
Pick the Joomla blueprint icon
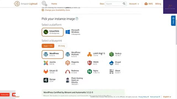pyautogui.click(x=46, y=63)
